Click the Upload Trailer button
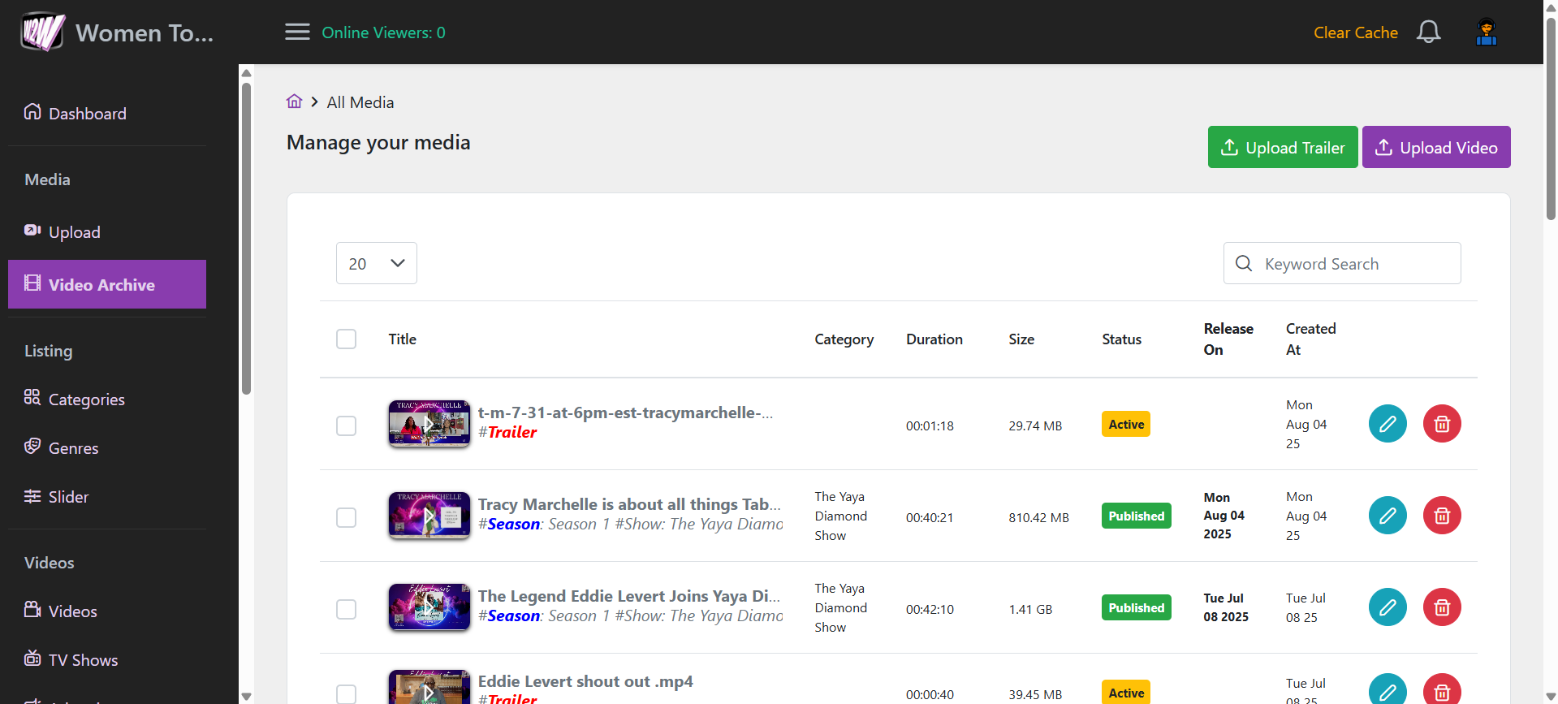 (x=1283, y=147)
